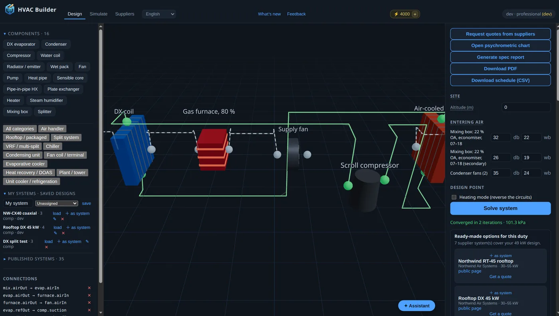The width and height of the screenshot is (559, 316).
Task: Delete the DX split test saved design
Action: (x=46, y=247)
